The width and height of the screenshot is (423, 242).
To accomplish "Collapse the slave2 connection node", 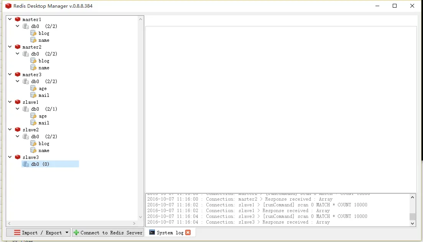I will coord(10,129).
